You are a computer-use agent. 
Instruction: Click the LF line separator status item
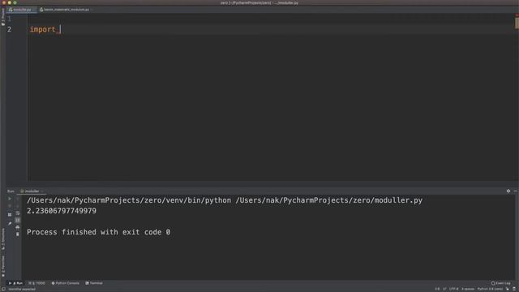(x=444, y=289)
